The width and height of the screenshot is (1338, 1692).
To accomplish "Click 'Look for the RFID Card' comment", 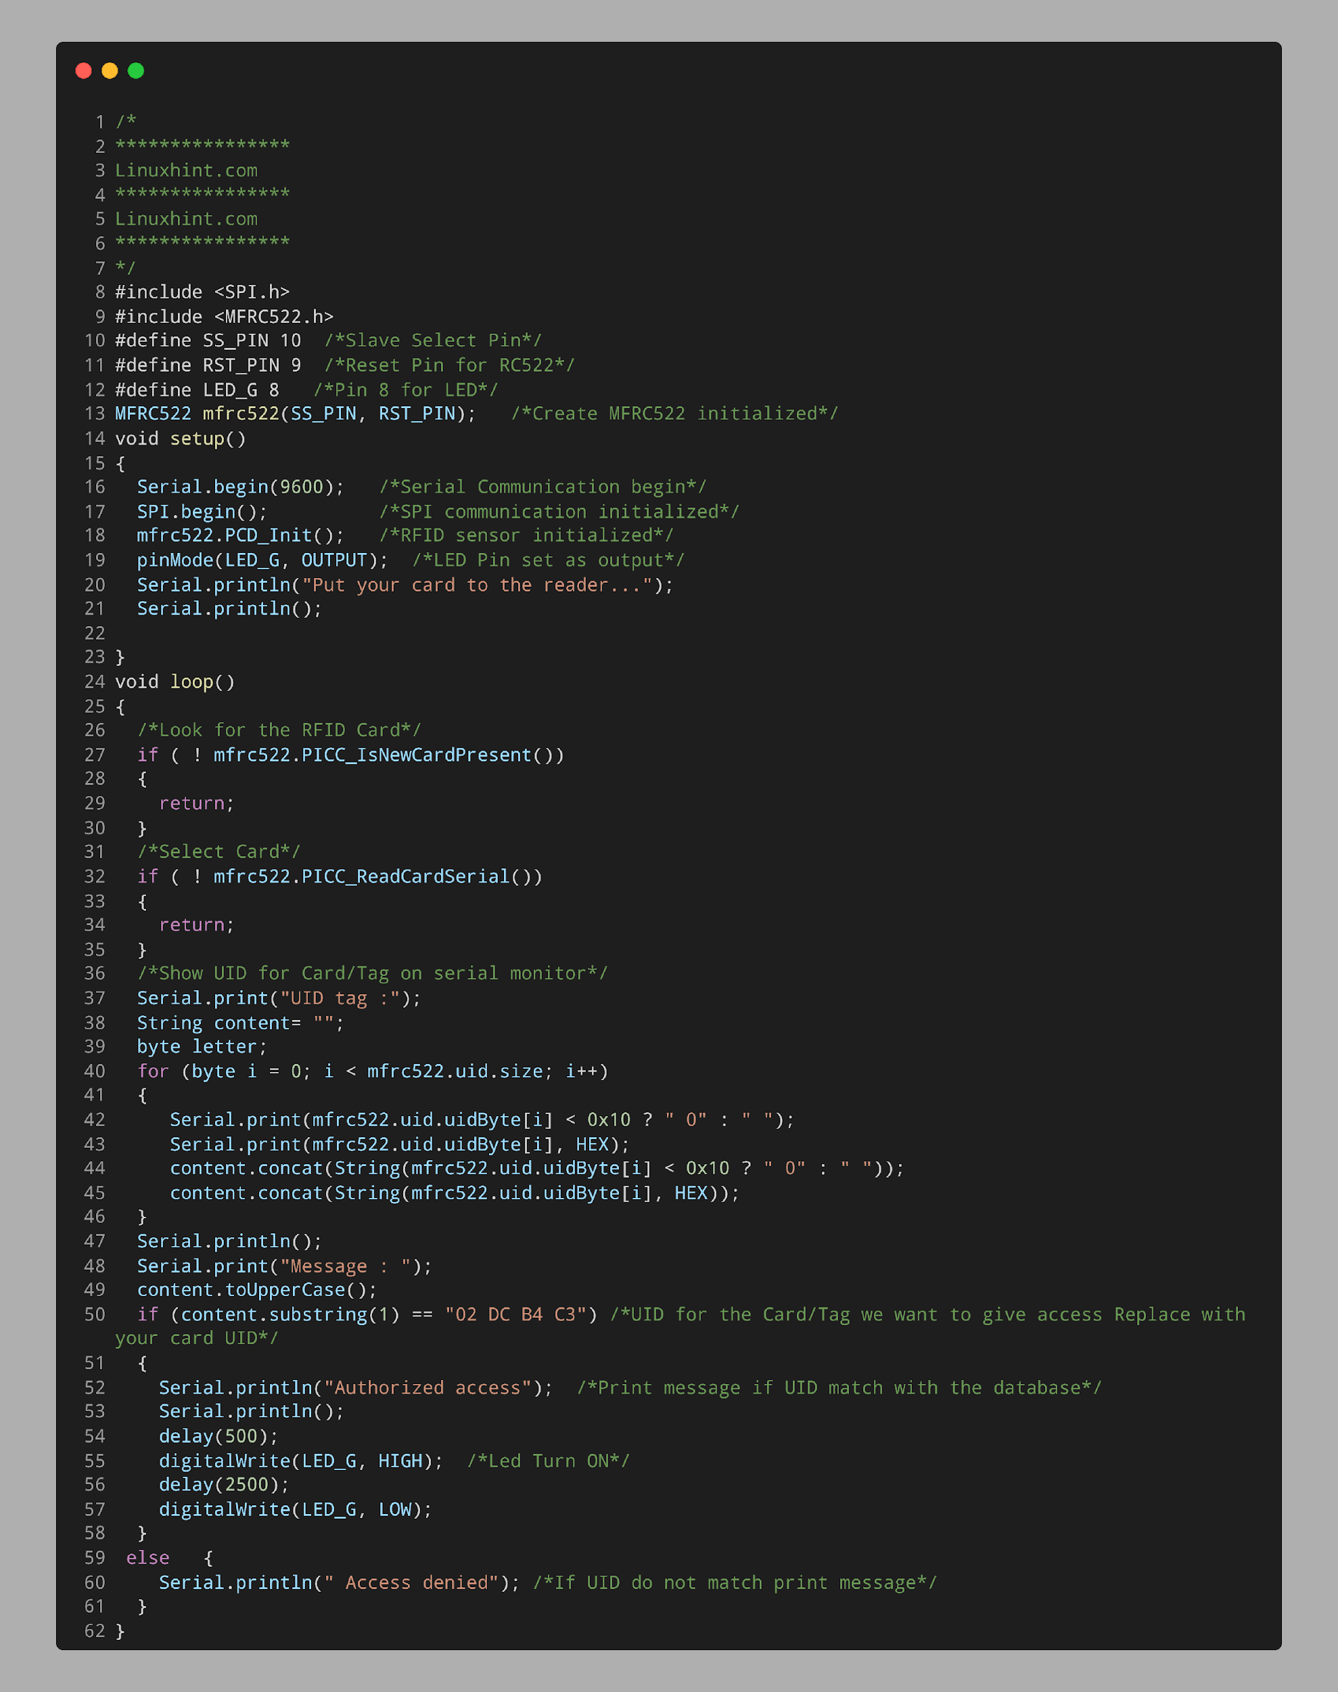I will [279, 730].
